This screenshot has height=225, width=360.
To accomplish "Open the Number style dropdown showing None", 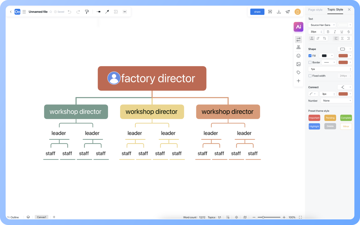I will [x=336, y=100].
